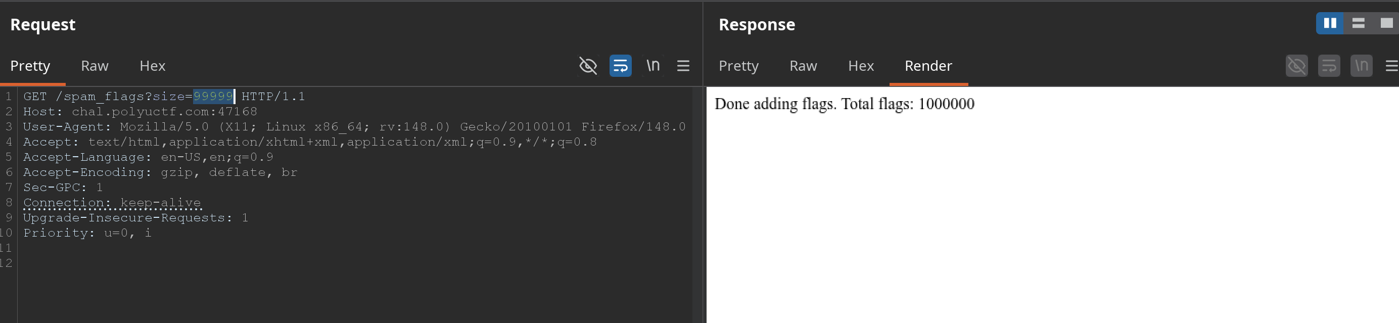Click the Request editor vertical scrollbar

click(697, 205)
